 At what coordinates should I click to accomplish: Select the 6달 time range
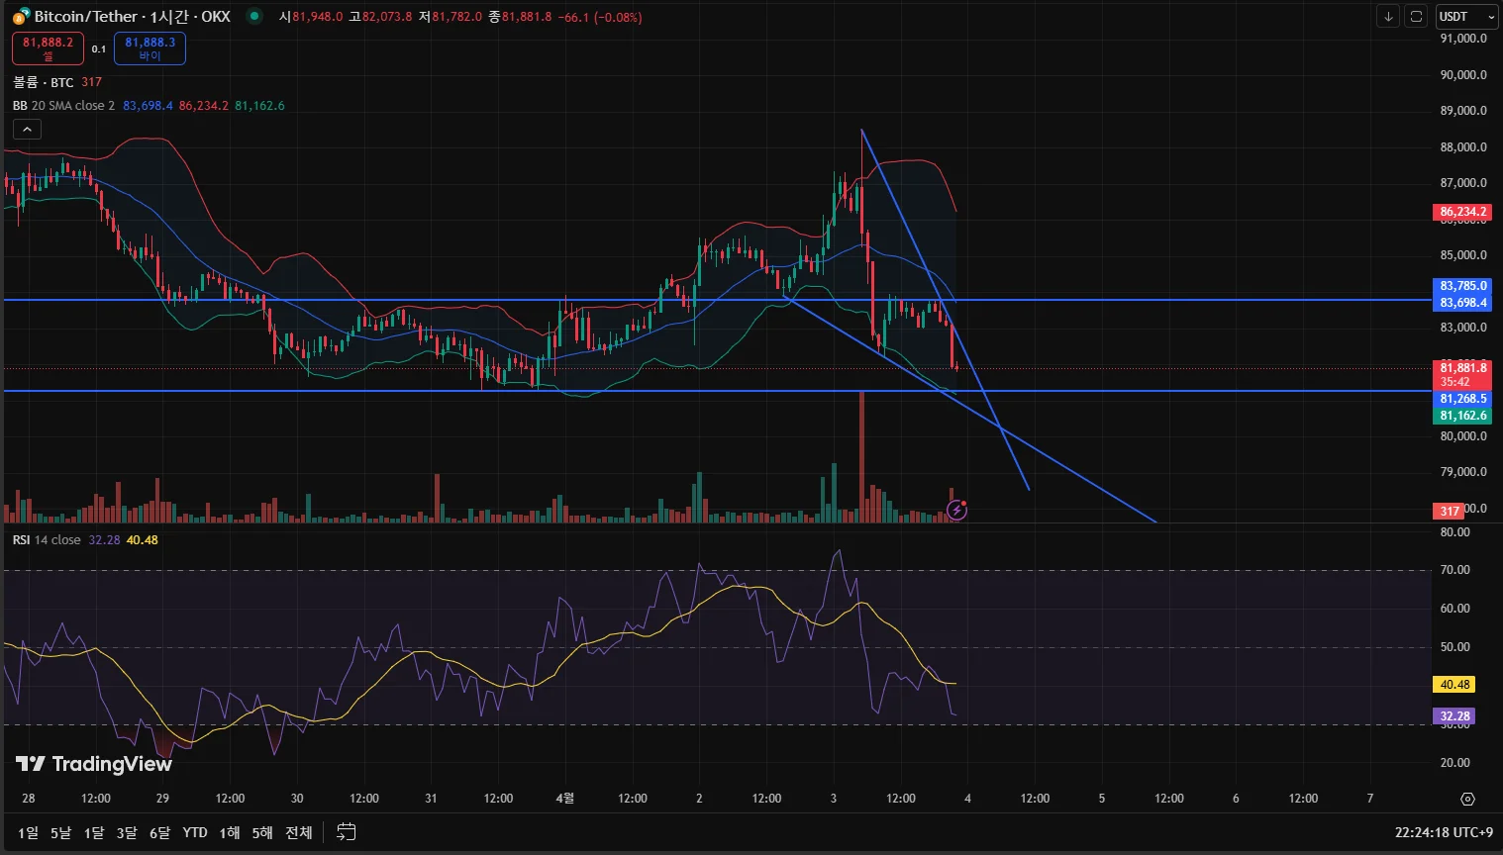click(159, 833)
